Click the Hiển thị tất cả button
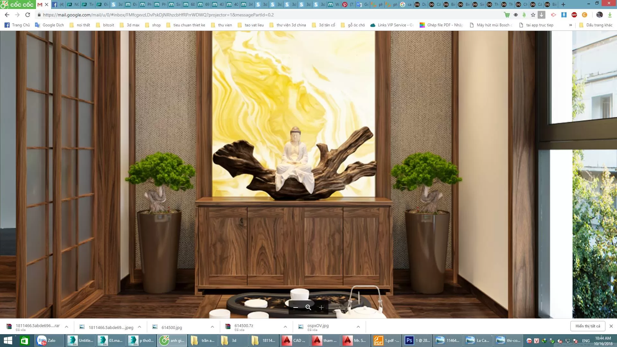The height and width of the screenshot is (347, 617). tap(588, 326)
